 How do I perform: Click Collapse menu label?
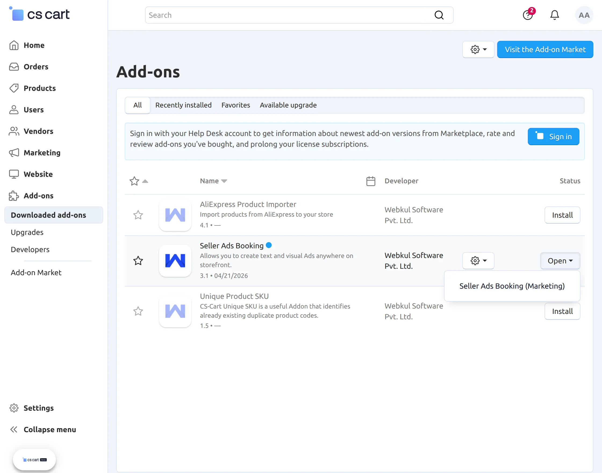tap(50, 429)
